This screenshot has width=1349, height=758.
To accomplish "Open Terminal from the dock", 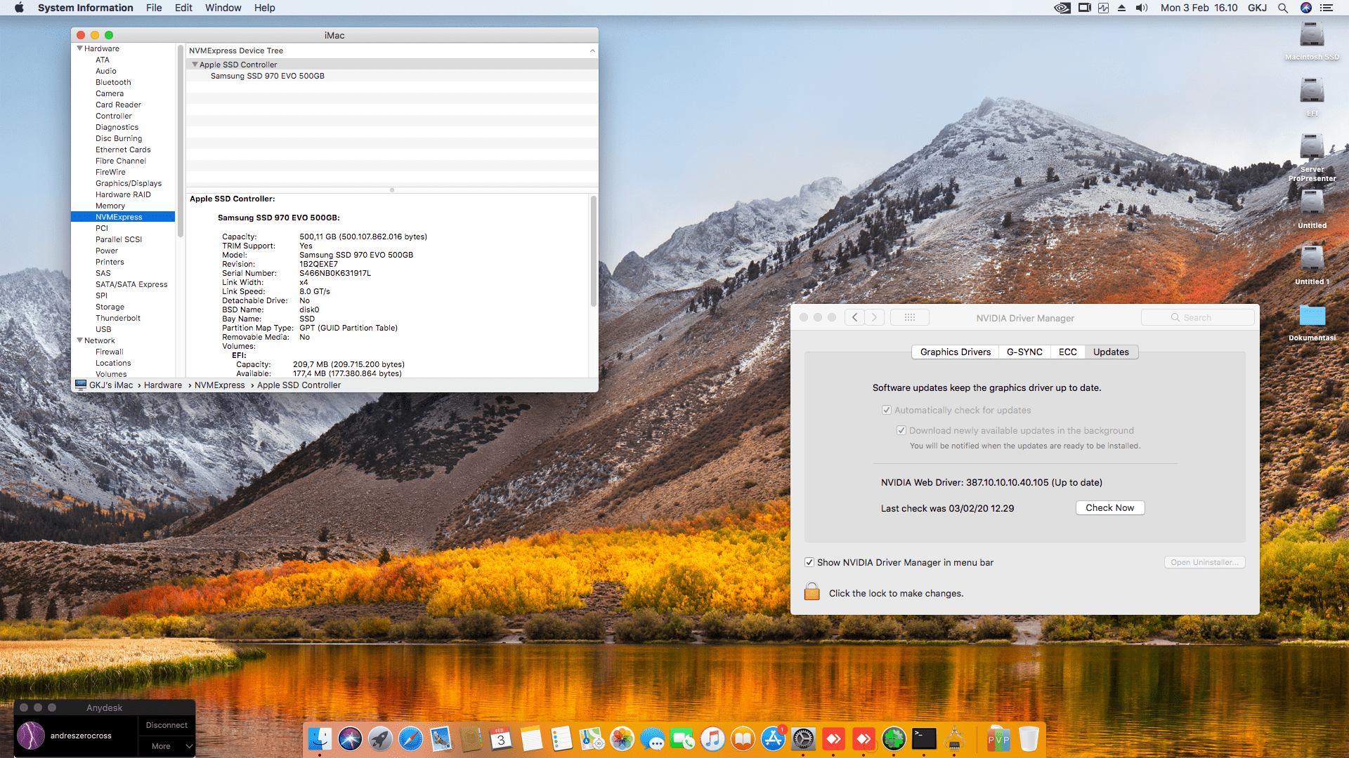I will pyautogui.click(x=924, y=738).
